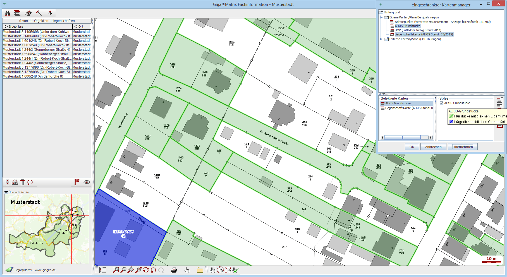
Task: Select DOP Luftbilder farbig layer
Action: point(418,30)
